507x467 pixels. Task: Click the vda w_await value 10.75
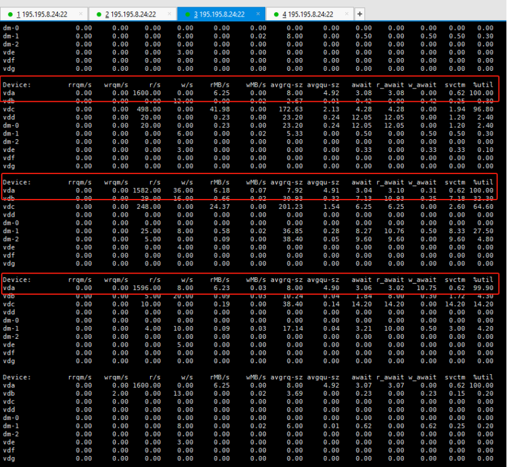pyautogui.click(x=426, y=288)
